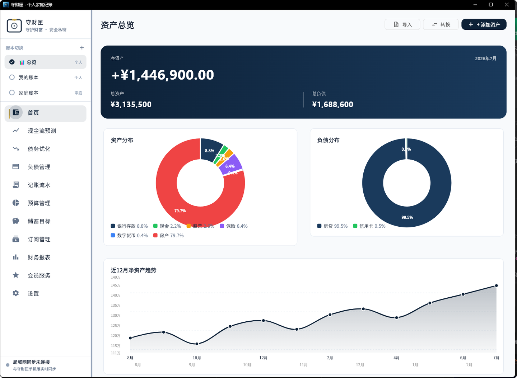
Task: Click 近12月净资产趋势 chart title
Action: click(134, 270)
